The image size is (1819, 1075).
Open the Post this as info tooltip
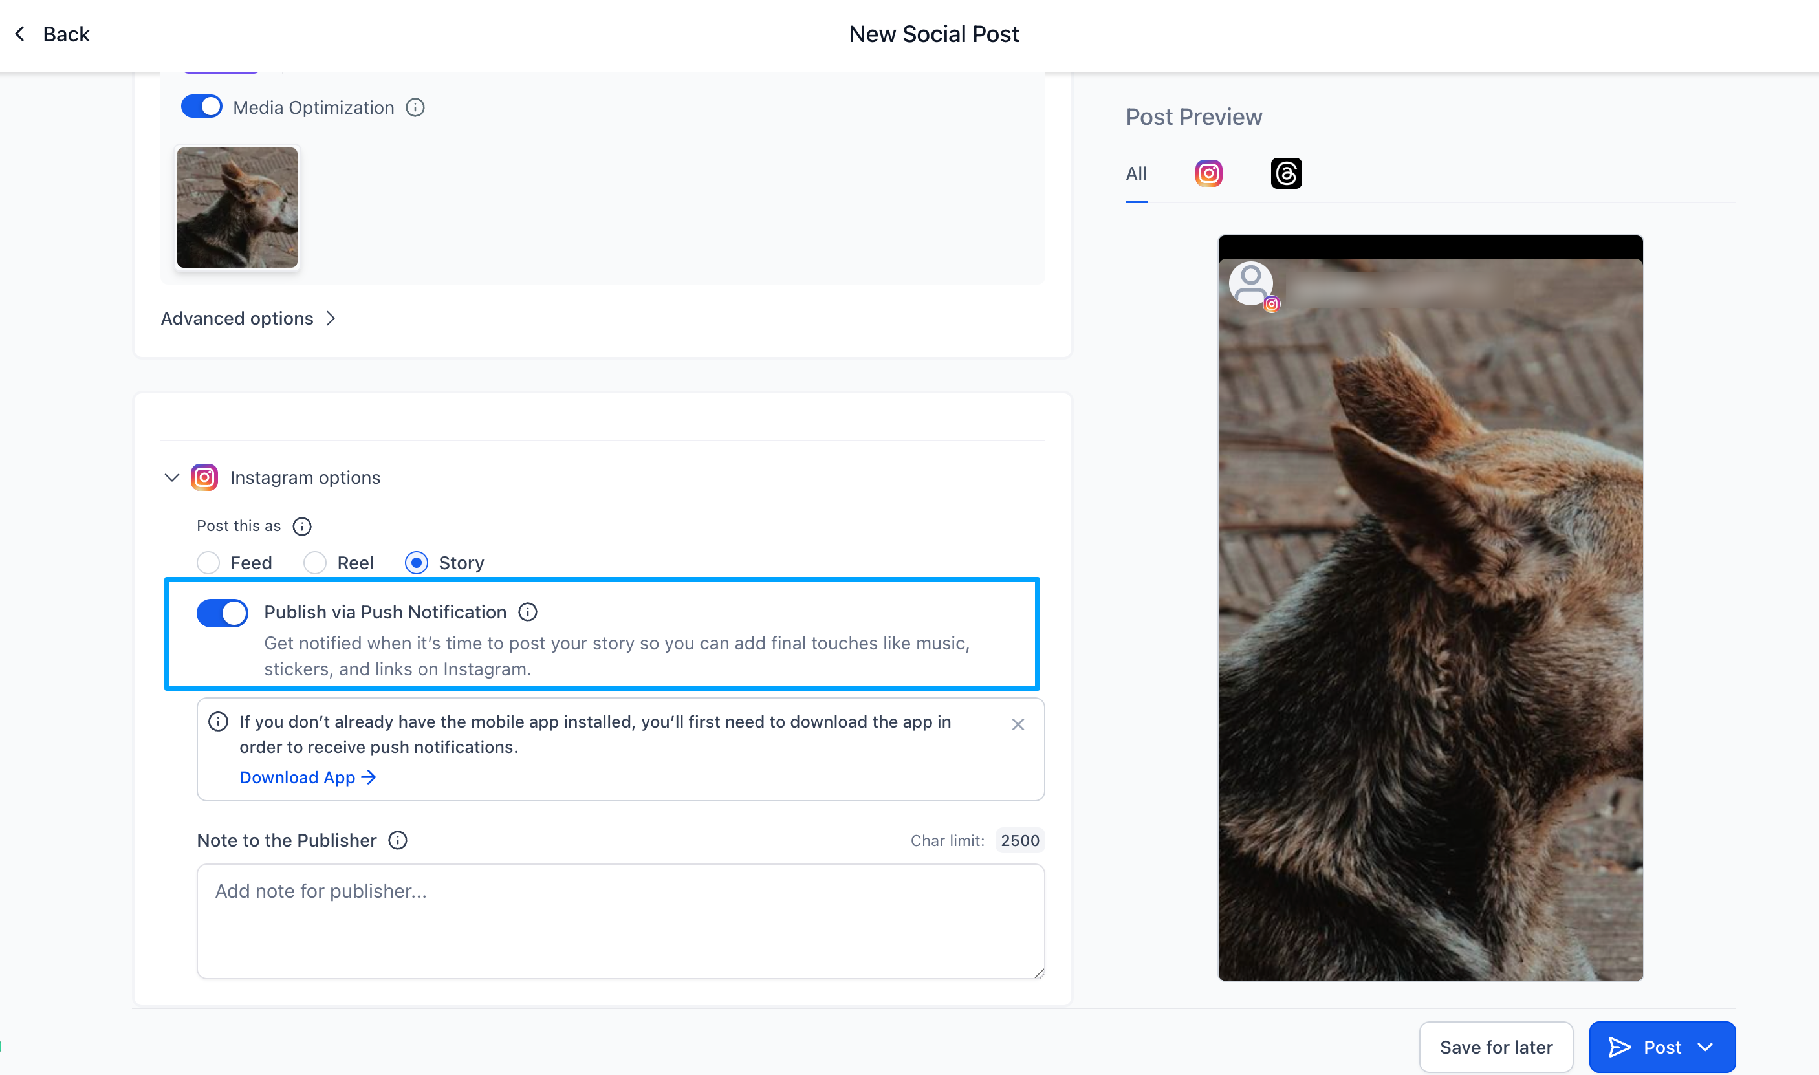point(301,527)
